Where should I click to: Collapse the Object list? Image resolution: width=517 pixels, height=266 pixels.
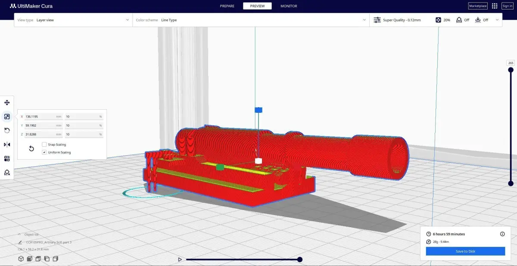pyautogui.click(x=19, y=235)
